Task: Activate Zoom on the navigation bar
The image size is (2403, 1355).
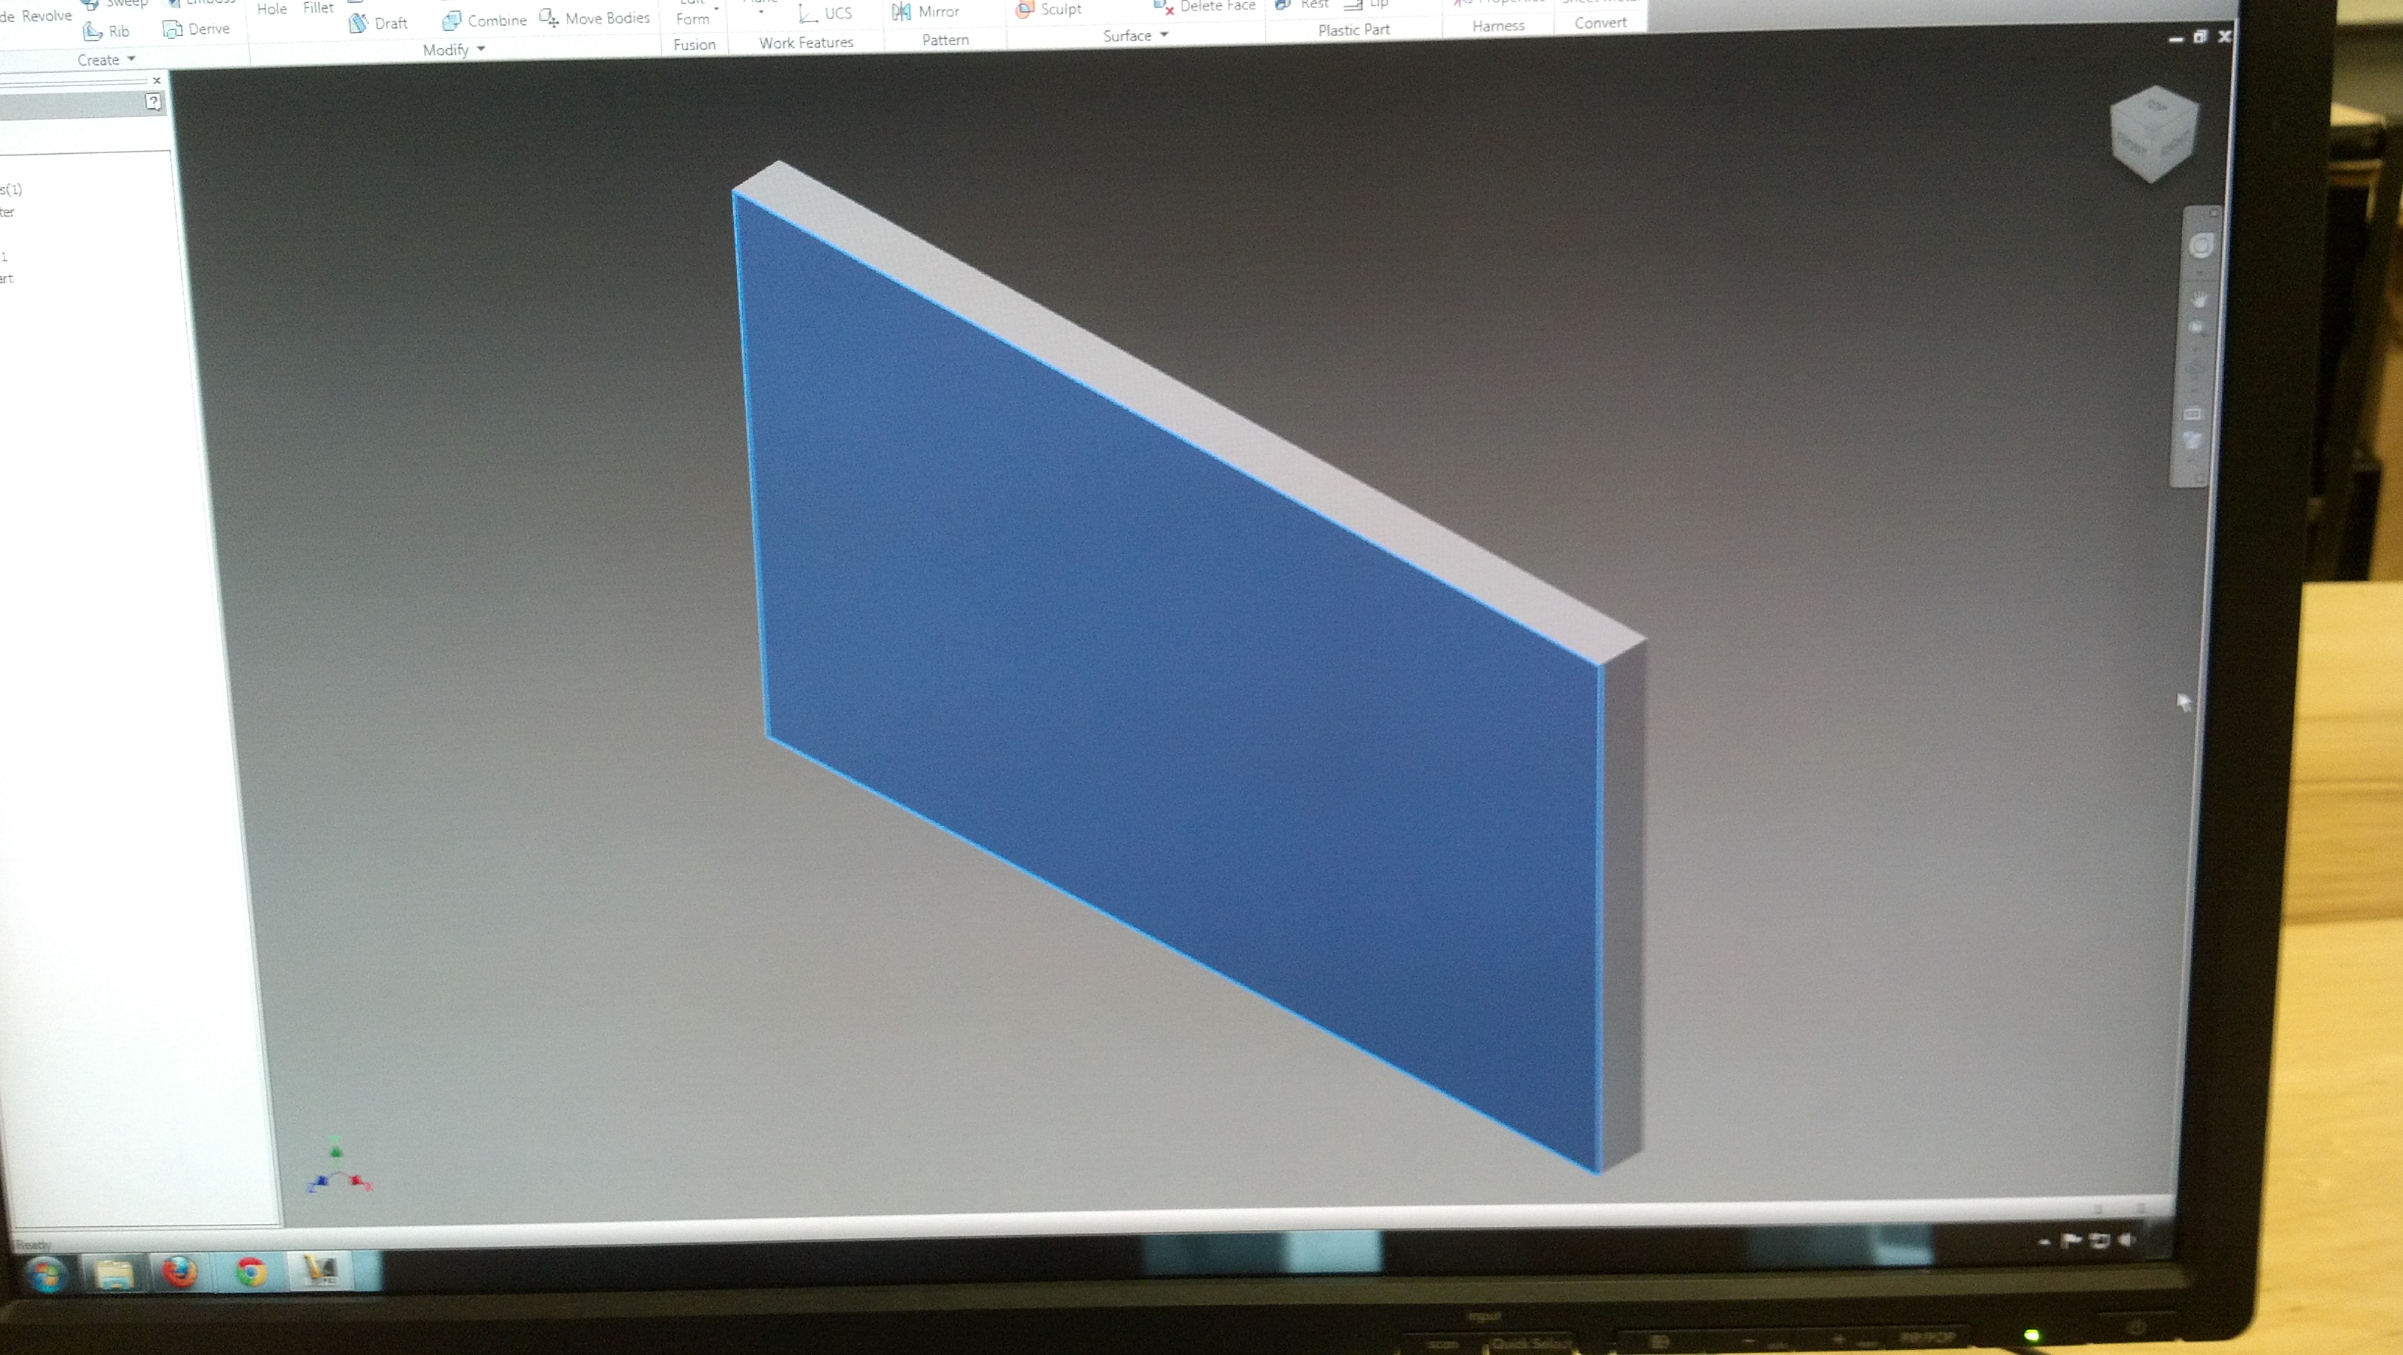Action: (x=2196, y=328)
